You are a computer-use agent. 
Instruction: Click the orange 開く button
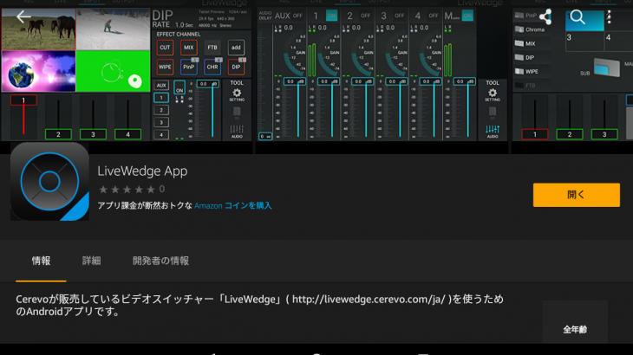click(576, 195)
